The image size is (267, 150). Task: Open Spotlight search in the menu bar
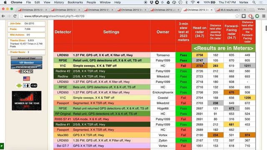[x=254, y=2]
